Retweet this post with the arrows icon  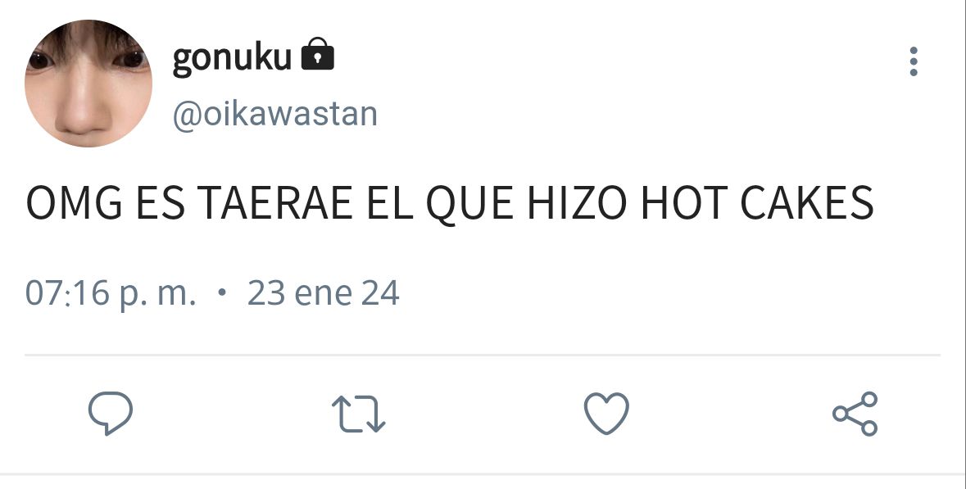coord(358,414)
